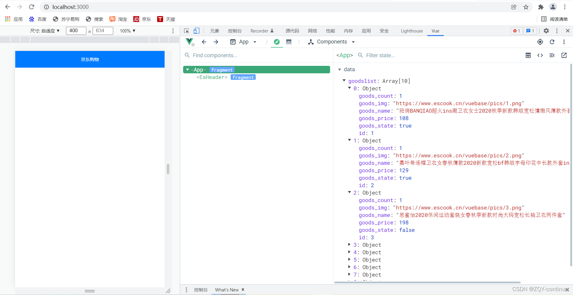Open the 苏宁易购 bookmark
This screenshot has height=295, width=573.
(x=66, y=19)
